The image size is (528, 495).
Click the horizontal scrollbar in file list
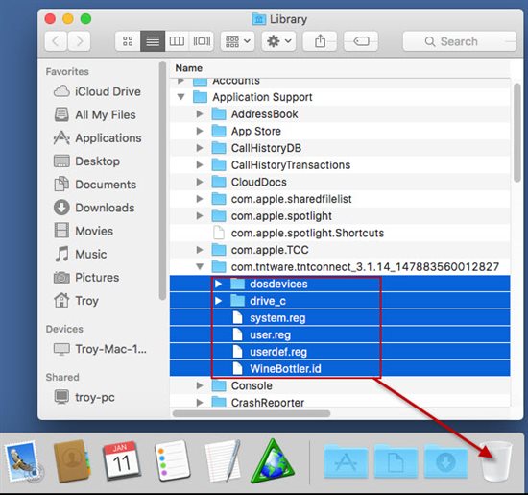[252, 413]
